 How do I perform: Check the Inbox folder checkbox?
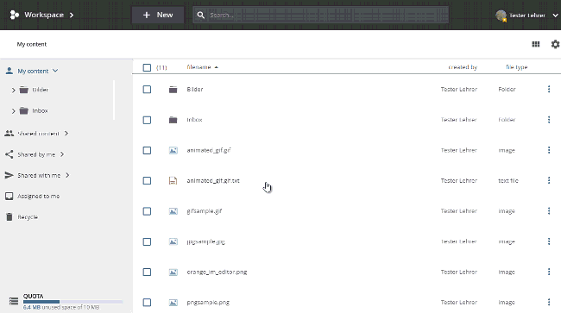(147, 120)
